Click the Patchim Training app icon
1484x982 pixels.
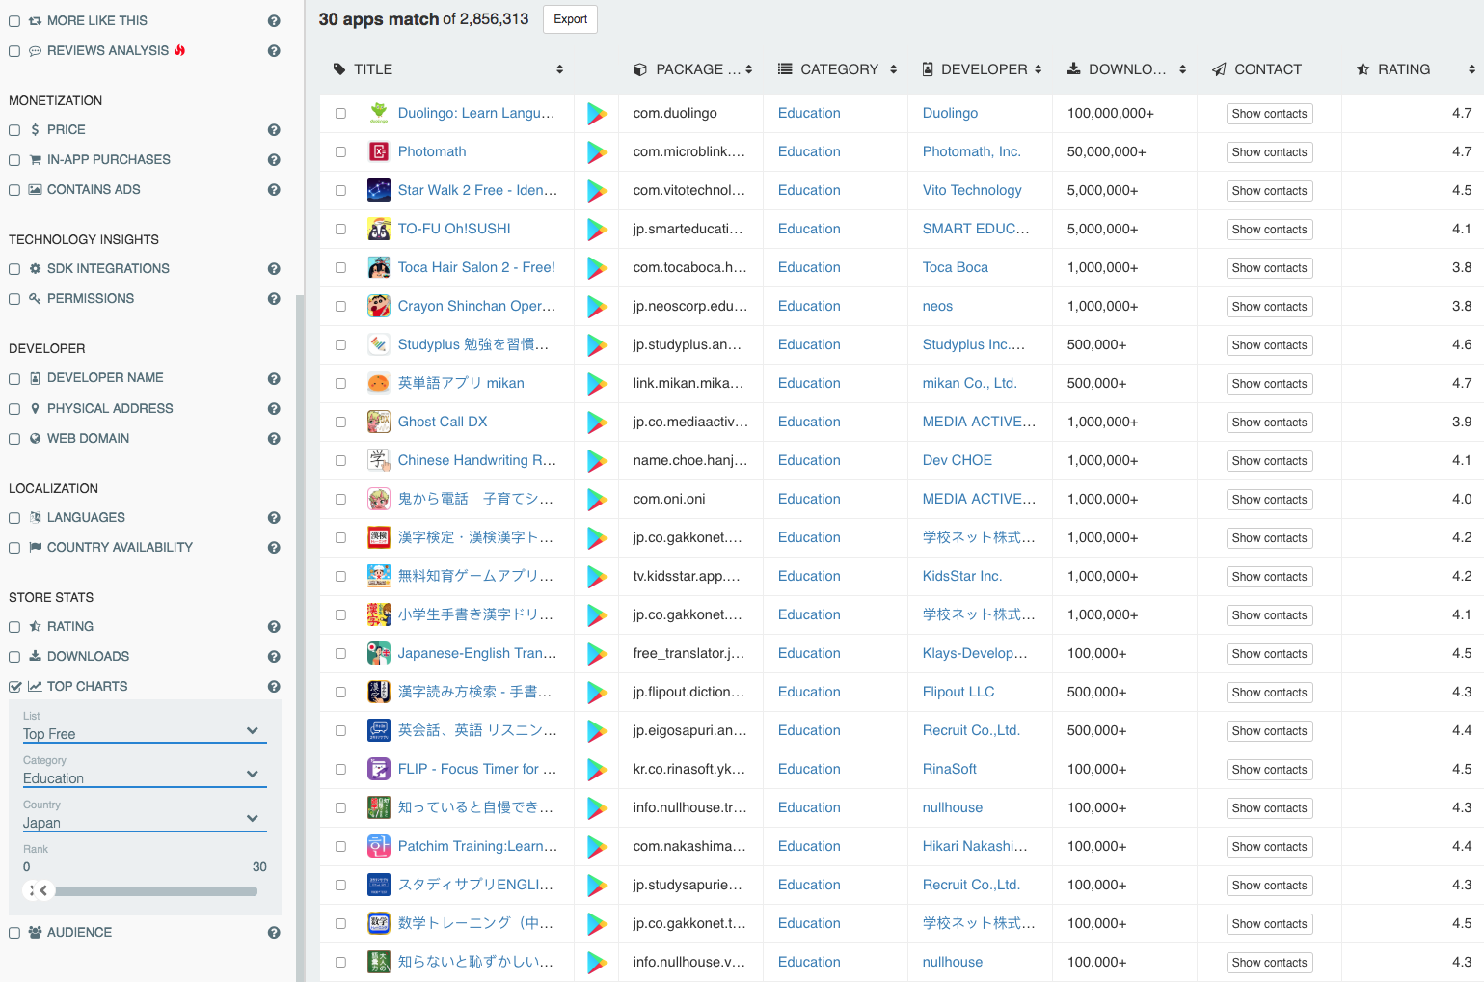pyautogui.click(x=379, y=846)
